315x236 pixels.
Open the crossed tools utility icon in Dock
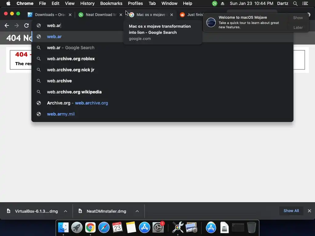[178, 227]
